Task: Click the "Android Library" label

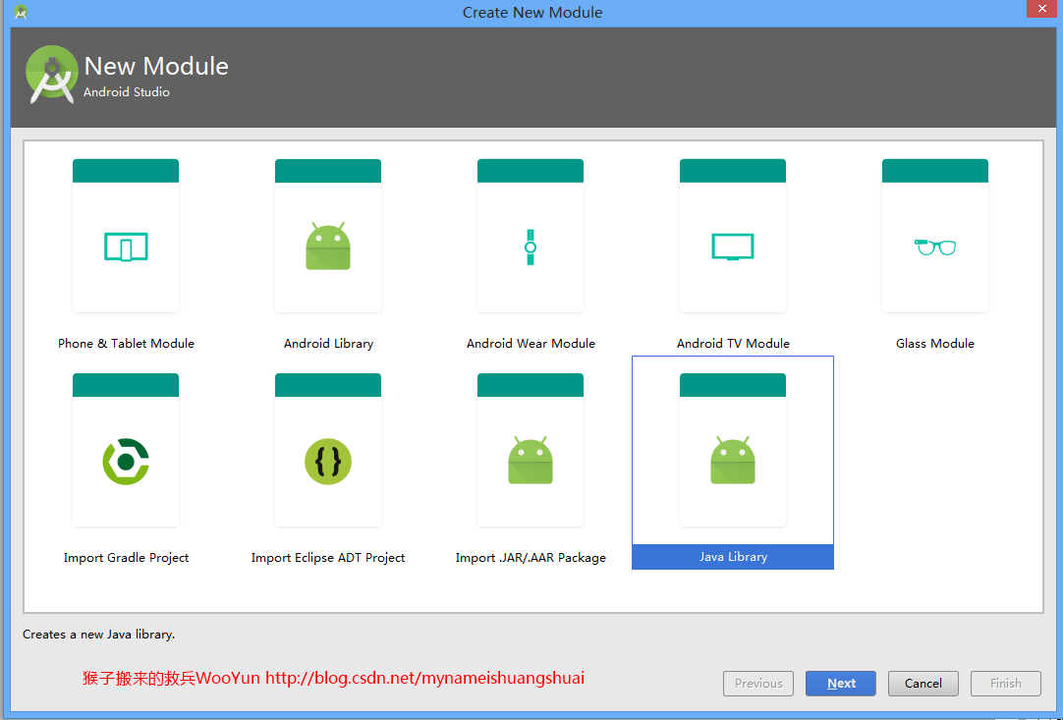Action: coord(329,344)
